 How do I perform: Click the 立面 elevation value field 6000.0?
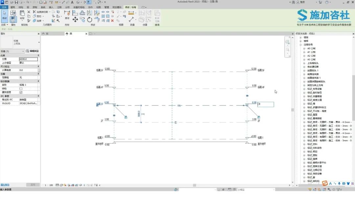pyautogui.click(x=28, y=59)
